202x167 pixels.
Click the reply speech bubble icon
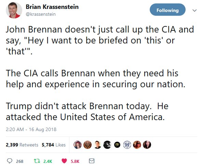click(10, 161)
